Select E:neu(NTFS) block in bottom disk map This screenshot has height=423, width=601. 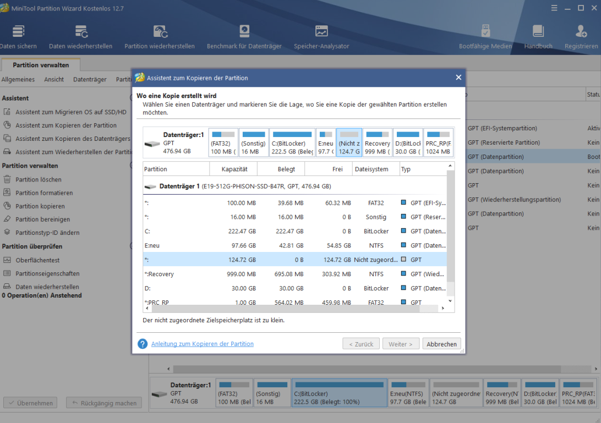coord(408,393)
